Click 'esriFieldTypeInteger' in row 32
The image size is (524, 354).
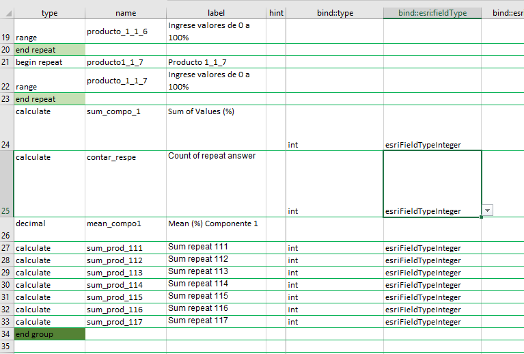click(432, 310)
